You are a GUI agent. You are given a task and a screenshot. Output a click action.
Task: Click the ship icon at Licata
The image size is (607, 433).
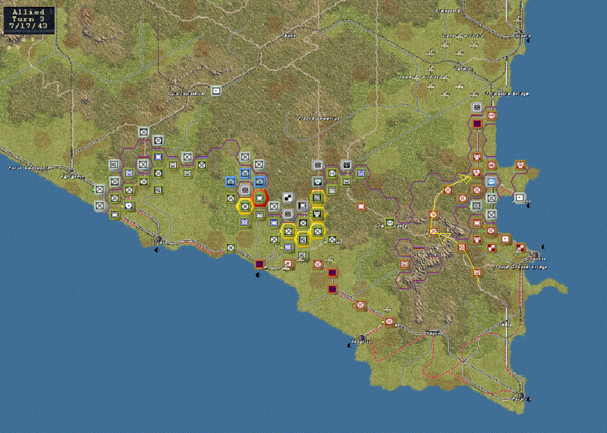click(156, 250)
